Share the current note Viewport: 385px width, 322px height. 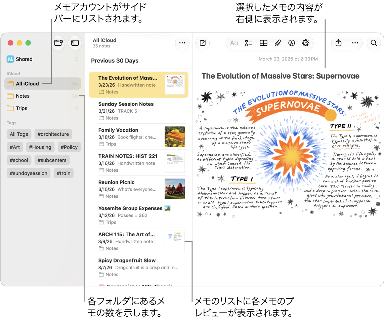(x=339, y=43)
